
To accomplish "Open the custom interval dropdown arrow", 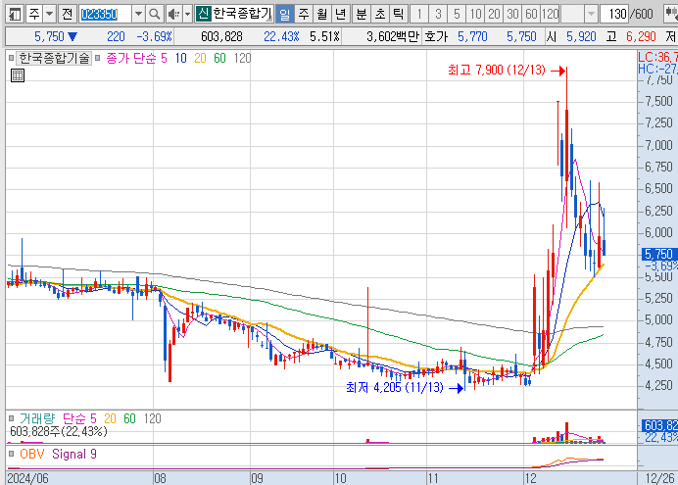I will tap(591, 15).
